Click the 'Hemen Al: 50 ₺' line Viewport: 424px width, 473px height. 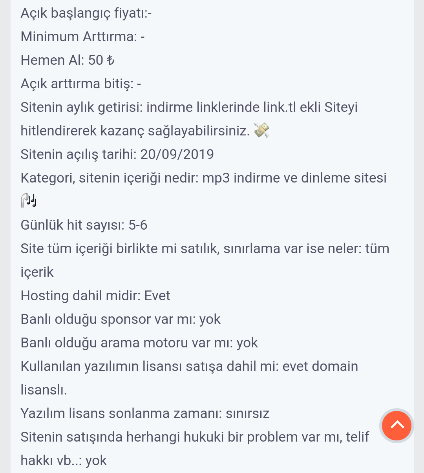pos(68,60)
